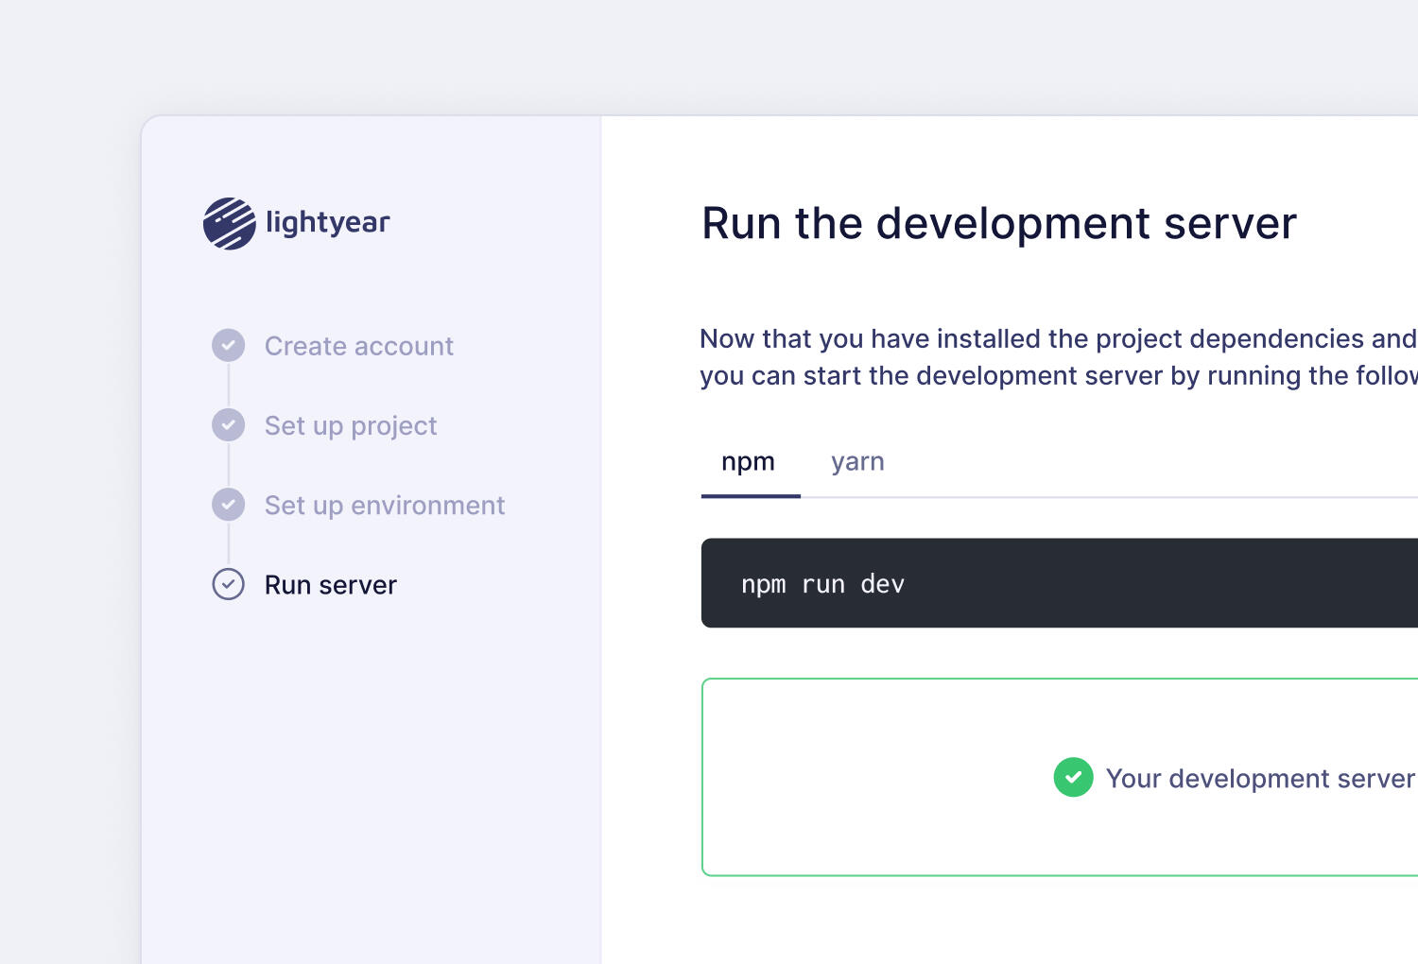Viewport: 1418px width, 964px height.
Task: Select the command text npm run dev
Action: click(x=822, y=583)
